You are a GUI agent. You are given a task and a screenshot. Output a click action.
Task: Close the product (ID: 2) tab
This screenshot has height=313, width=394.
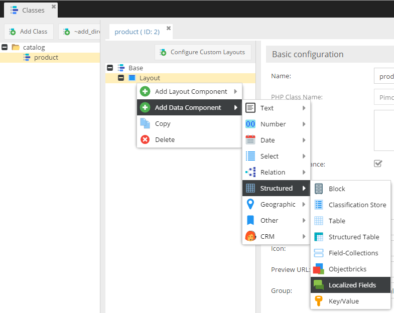(x=169, y=29)
